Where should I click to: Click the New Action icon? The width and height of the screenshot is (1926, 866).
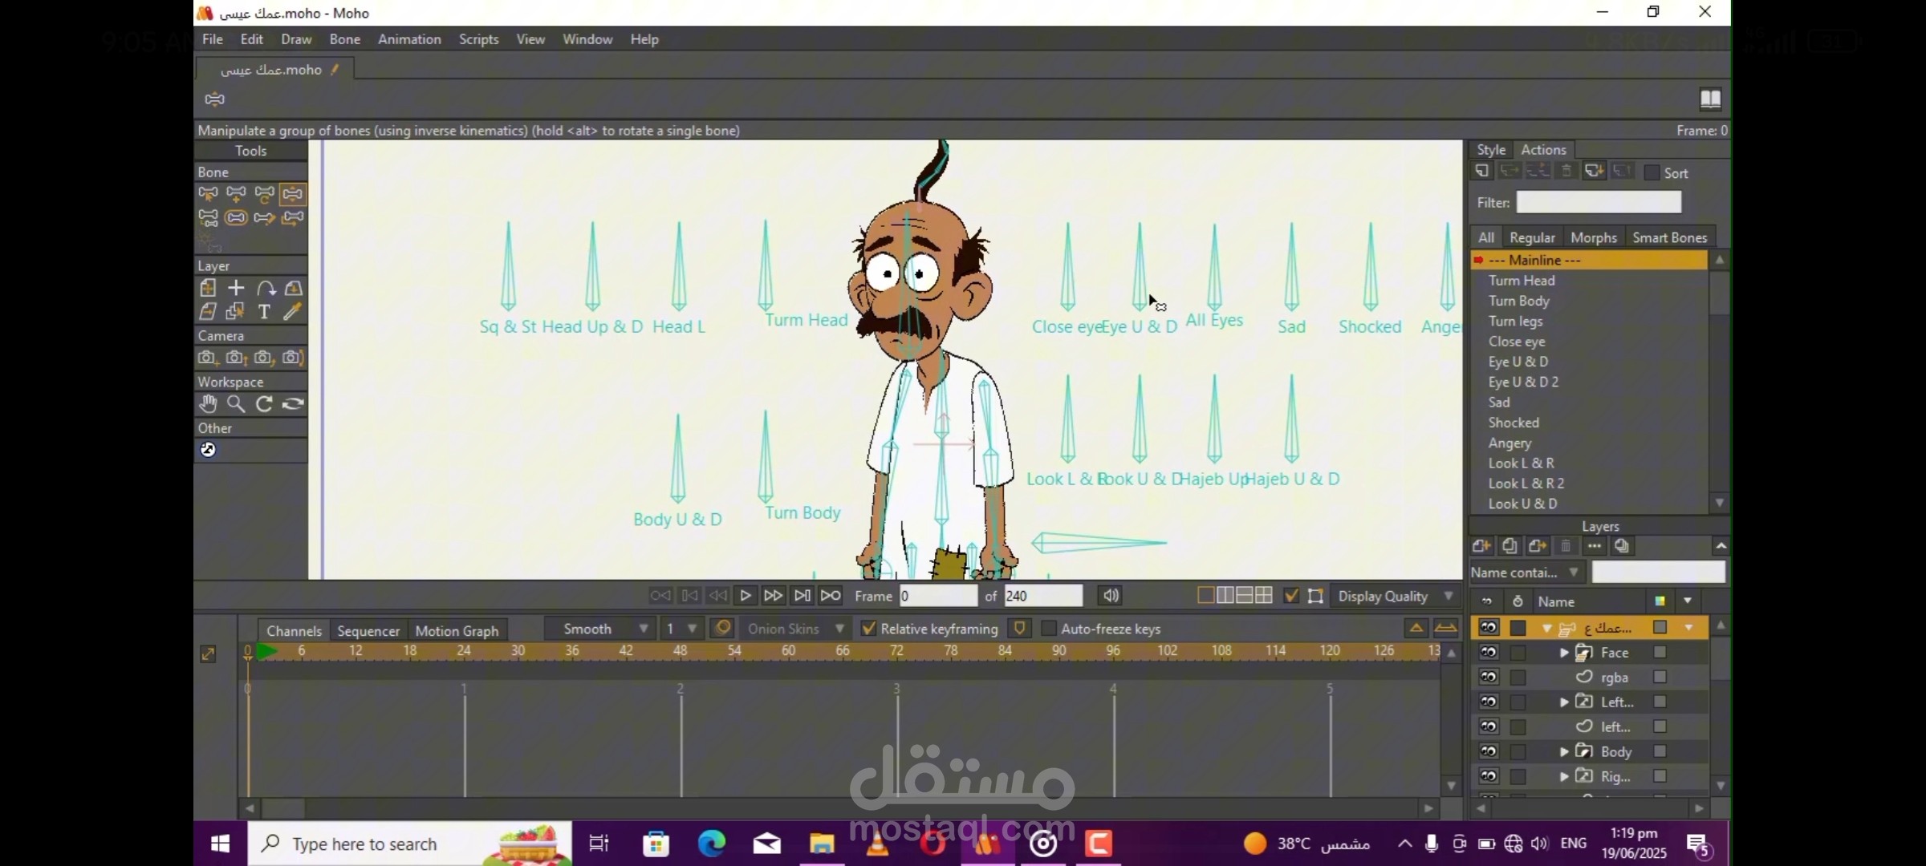click(x=1482, y=171)
